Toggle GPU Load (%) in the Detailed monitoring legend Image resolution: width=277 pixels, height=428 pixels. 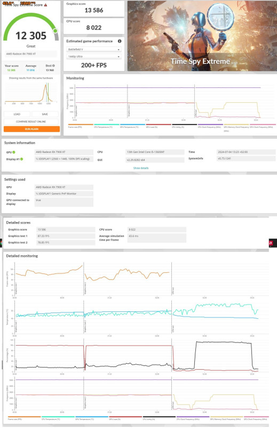coord(125,418)
